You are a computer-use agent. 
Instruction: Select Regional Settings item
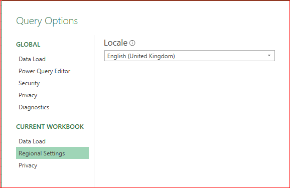click(52, 153)
